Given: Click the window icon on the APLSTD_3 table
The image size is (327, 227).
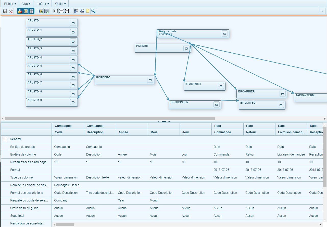Looking at the screenshot, I should (73, 51).
